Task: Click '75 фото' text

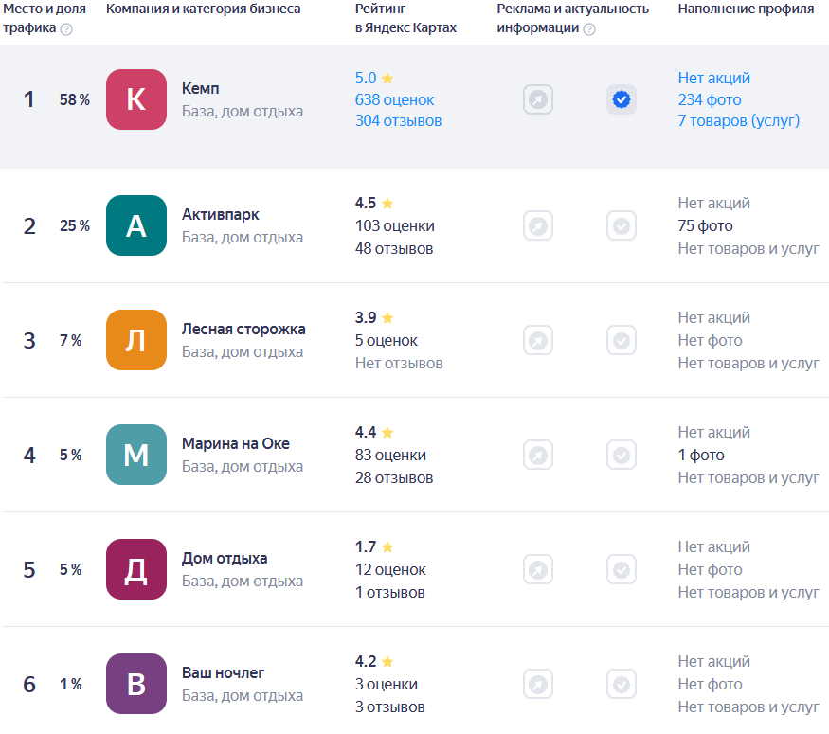Action: 705,226
